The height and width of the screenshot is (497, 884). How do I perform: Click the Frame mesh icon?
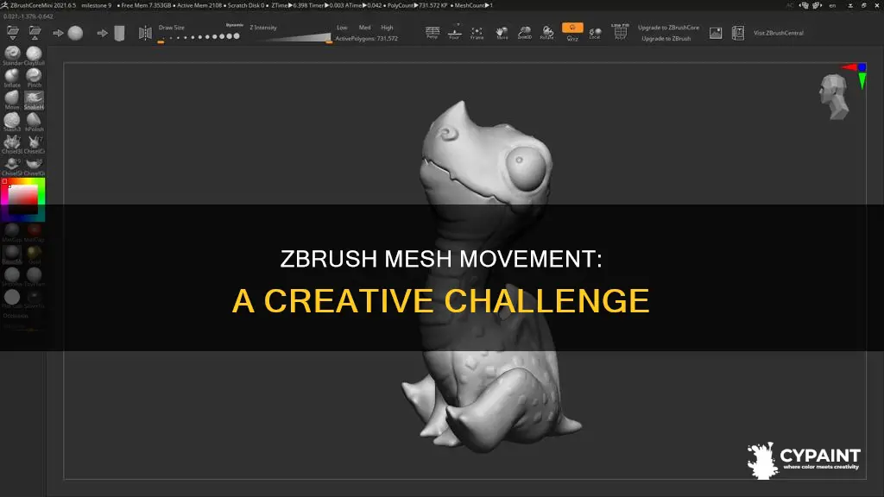[x=477, y=33]
